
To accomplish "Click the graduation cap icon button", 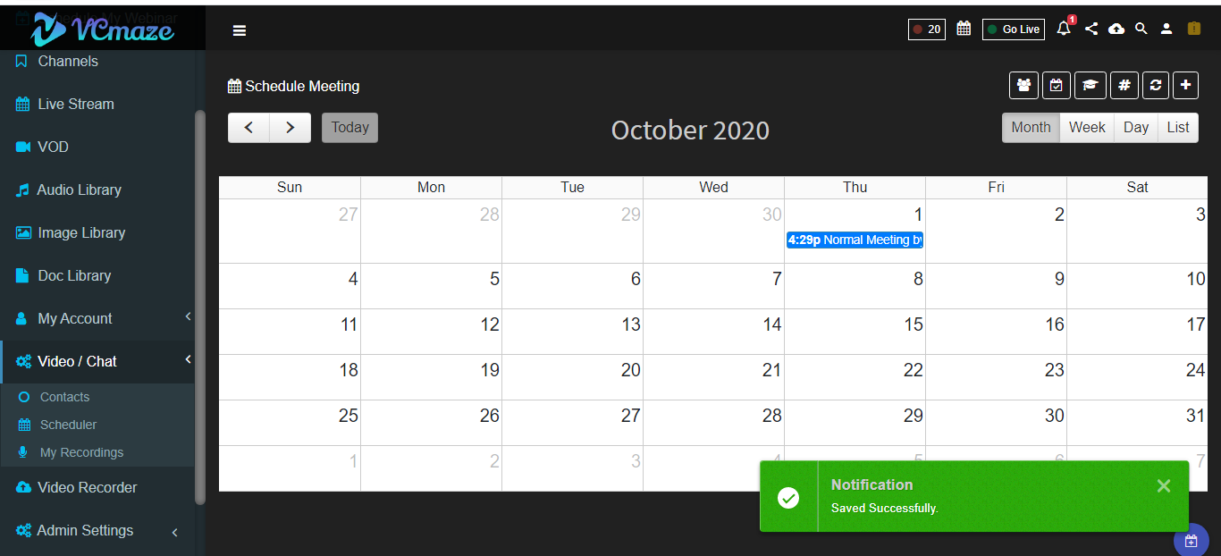I will [x=1090, y=85].
